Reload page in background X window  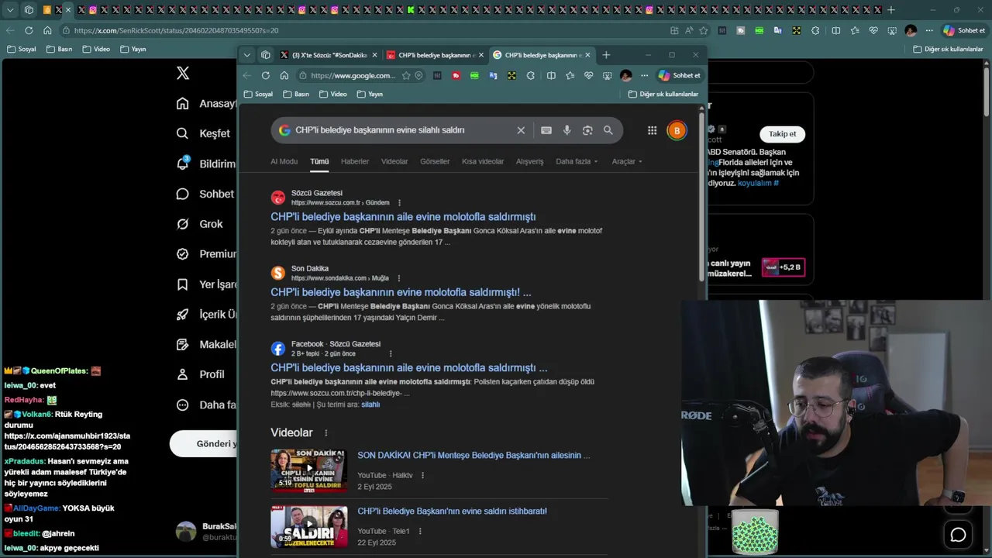pos(29,30)
